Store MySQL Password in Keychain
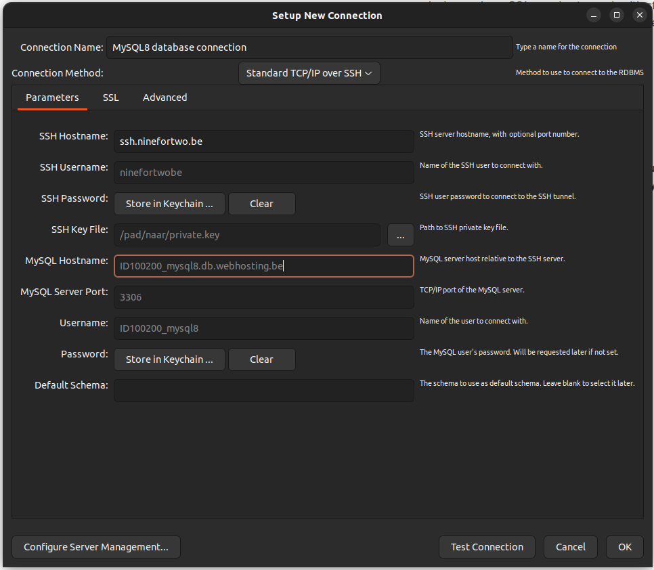 [169, 359]
